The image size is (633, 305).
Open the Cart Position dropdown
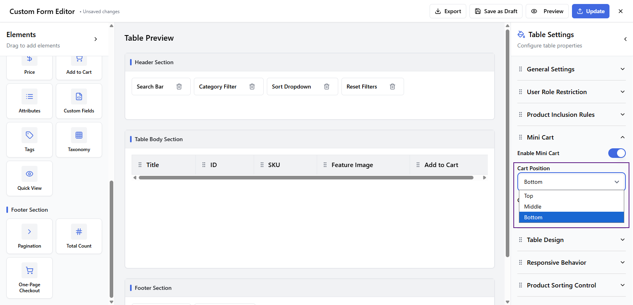pos(571,182)
